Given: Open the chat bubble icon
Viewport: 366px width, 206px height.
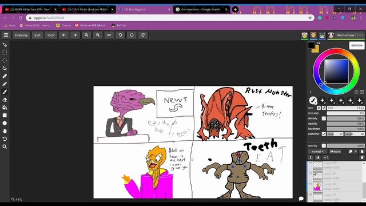Looking at the screenshot, I should (x=301, y=199).
